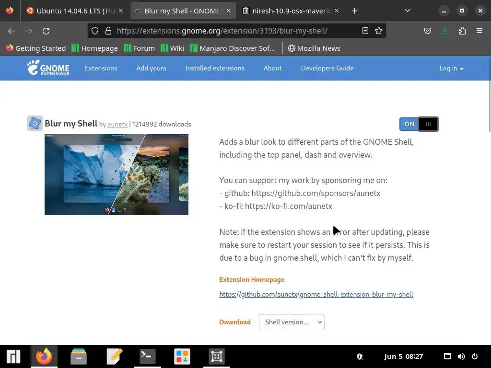Open the volume control tray icon
The height and width of the screenshot is (368, 491).
pyautogui.click(x=461, y=356)
